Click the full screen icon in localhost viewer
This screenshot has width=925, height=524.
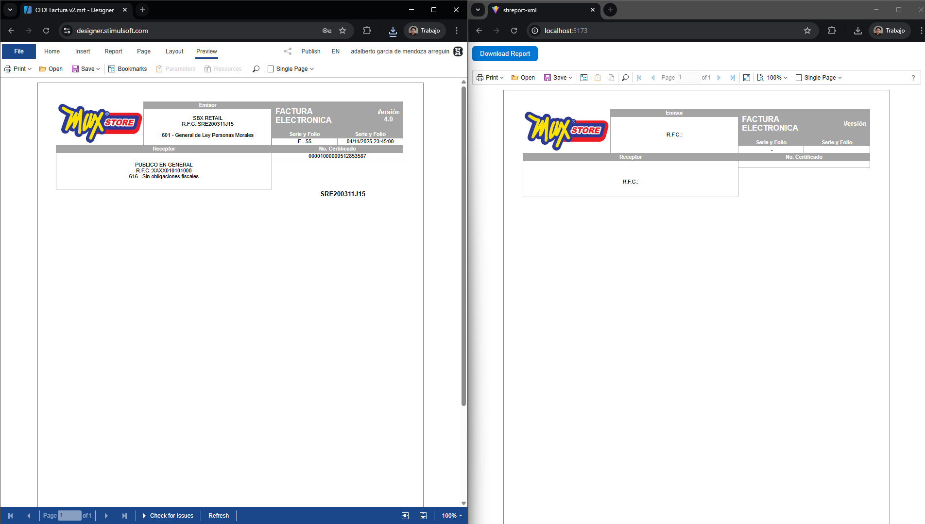747,78
